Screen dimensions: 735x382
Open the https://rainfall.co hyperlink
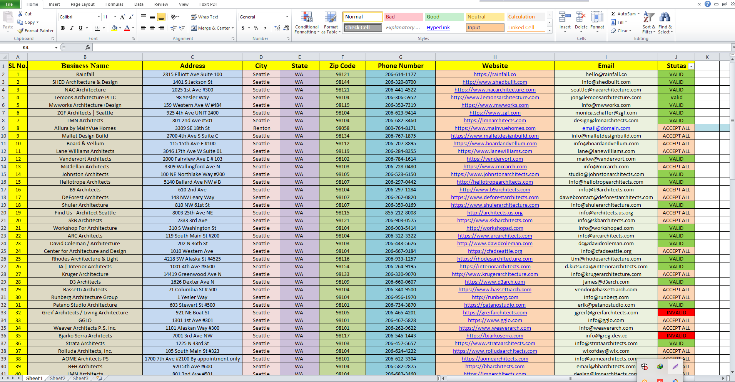coord(495,74)
